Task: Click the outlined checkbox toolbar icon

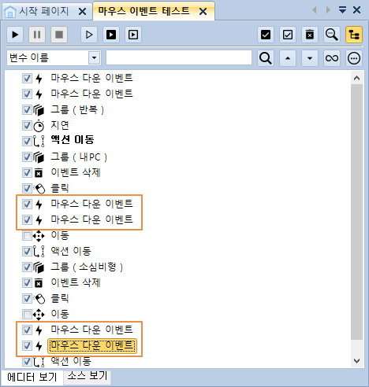Action: coord(288,35)
